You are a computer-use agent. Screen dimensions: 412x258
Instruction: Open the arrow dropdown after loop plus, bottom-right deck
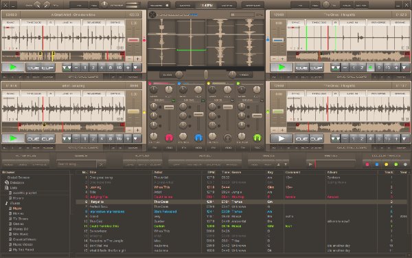404,138
